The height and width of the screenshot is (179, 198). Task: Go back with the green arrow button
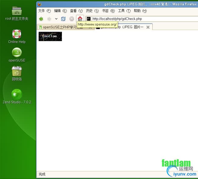[41, 19]
